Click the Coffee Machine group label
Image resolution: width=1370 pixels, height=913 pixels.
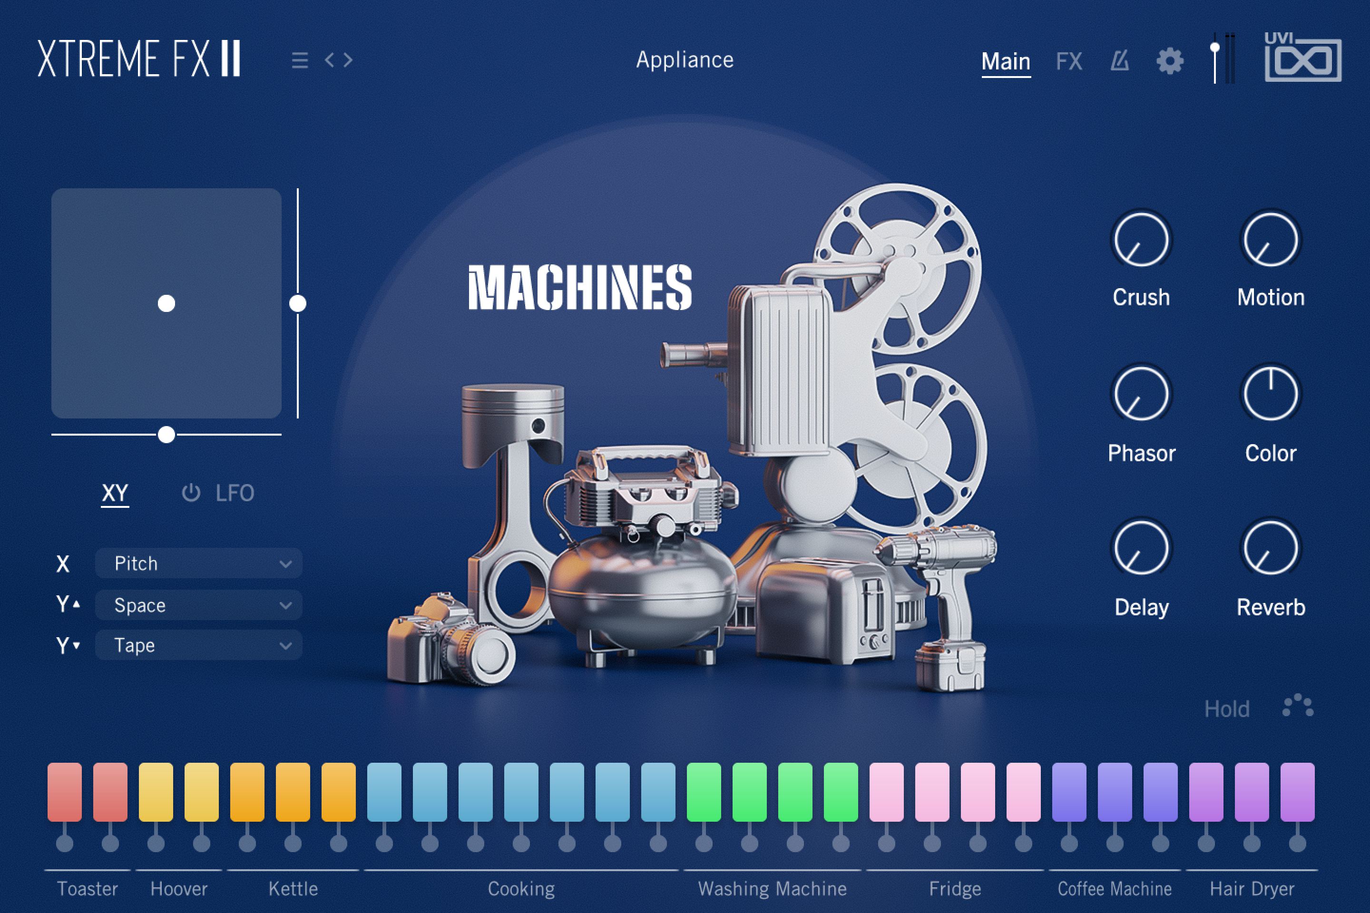tap(1115, 889)
